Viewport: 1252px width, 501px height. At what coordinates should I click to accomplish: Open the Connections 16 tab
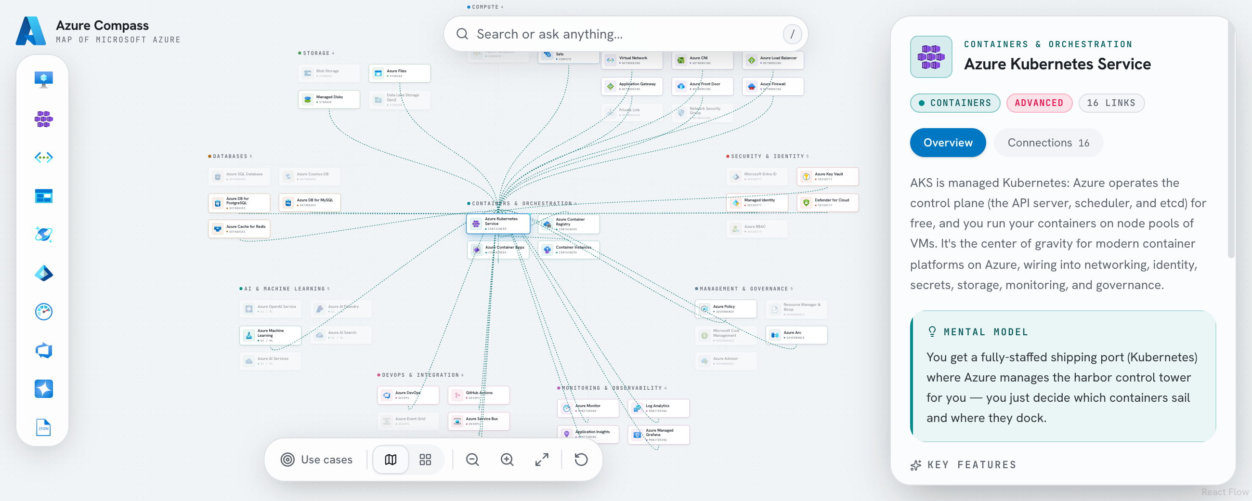tap(1048, 143)
